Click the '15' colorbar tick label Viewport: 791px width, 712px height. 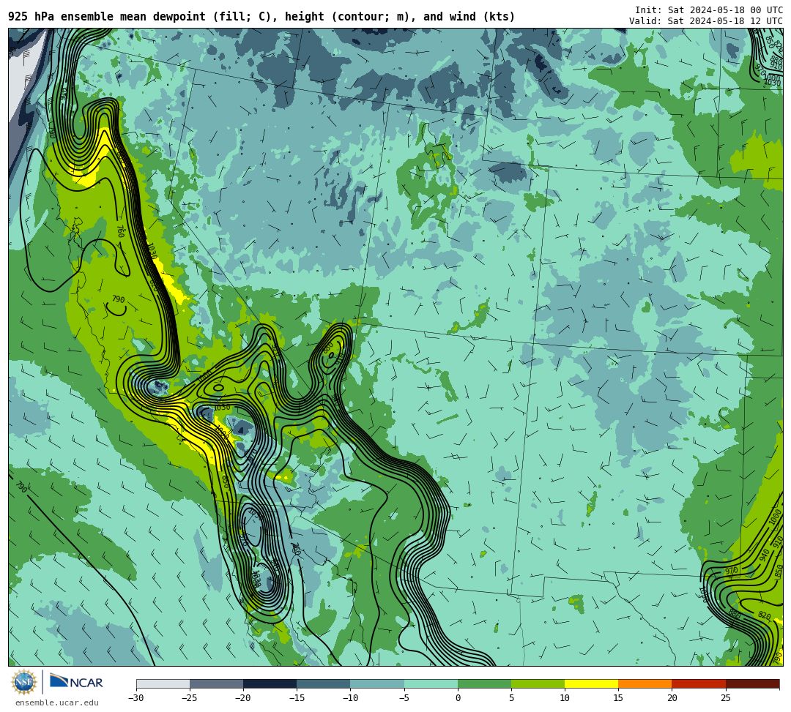tap(618, 698)
